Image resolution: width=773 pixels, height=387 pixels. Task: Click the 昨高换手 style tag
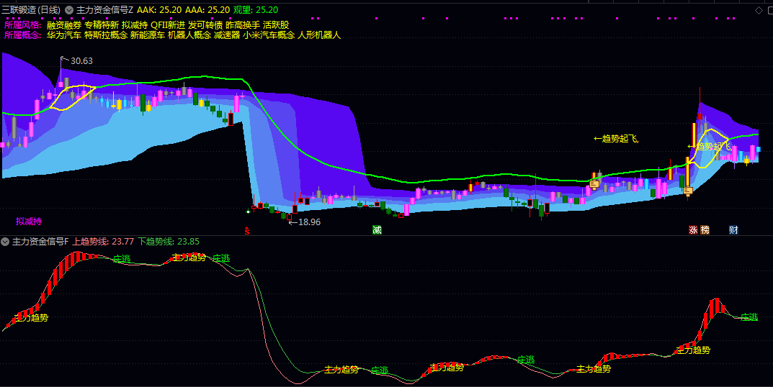pyautogui.click(x=243, y=24)
